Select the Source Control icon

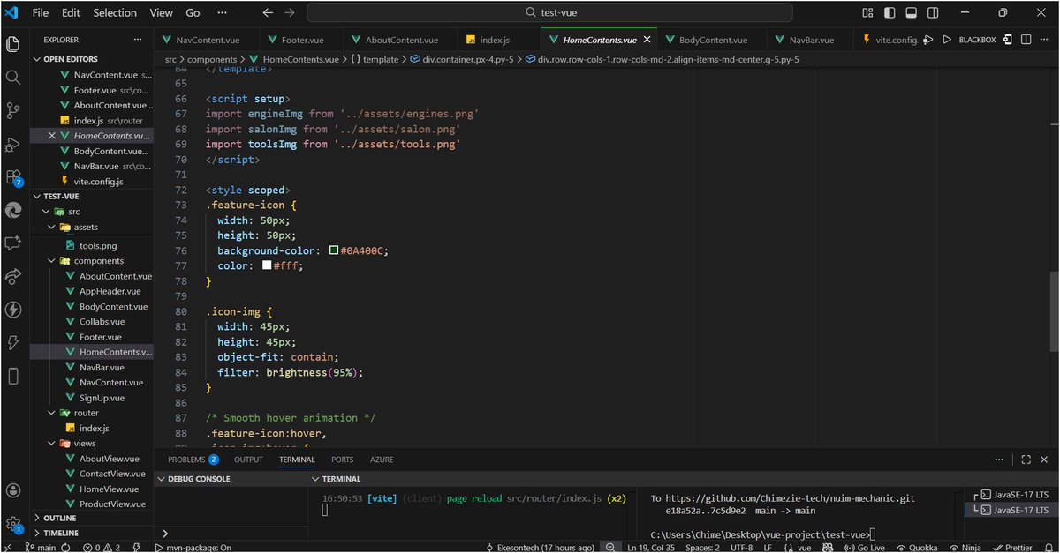click(13, 111)
